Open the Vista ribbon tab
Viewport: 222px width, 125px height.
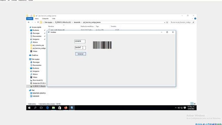point(53,18)
